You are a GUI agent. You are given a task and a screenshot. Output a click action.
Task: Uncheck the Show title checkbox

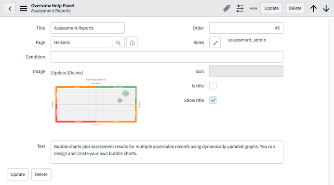point(213,100)
